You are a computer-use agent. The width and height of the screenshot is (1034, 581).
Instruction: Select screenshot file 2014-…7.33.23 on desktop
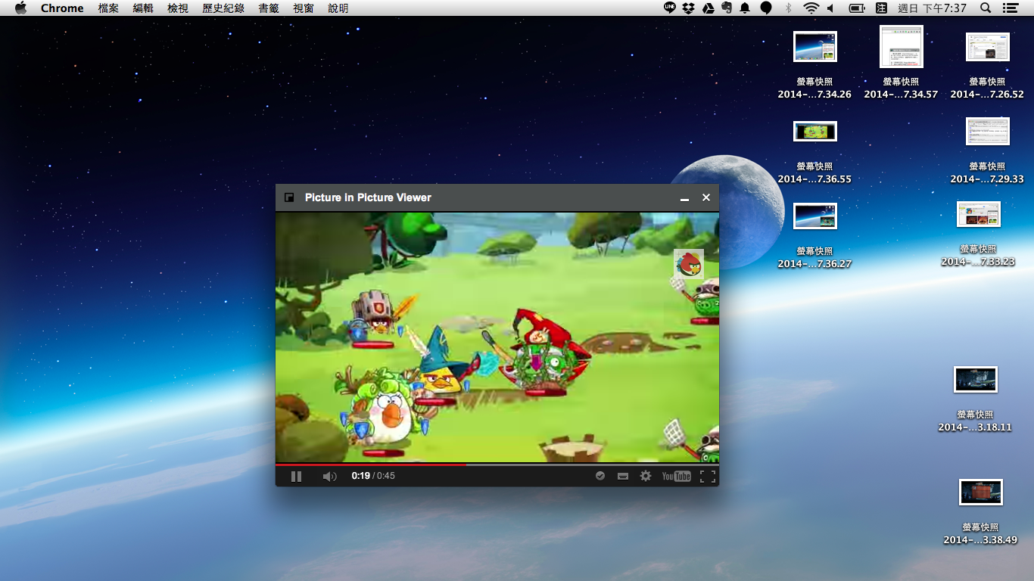point(978,234)
